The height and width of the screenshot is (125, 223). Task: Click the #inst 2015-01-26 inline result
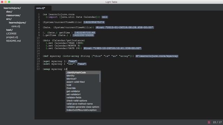pos(125,27)
